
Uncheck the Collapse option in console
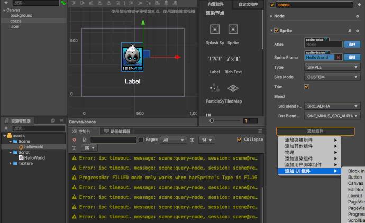coord(240,140)
